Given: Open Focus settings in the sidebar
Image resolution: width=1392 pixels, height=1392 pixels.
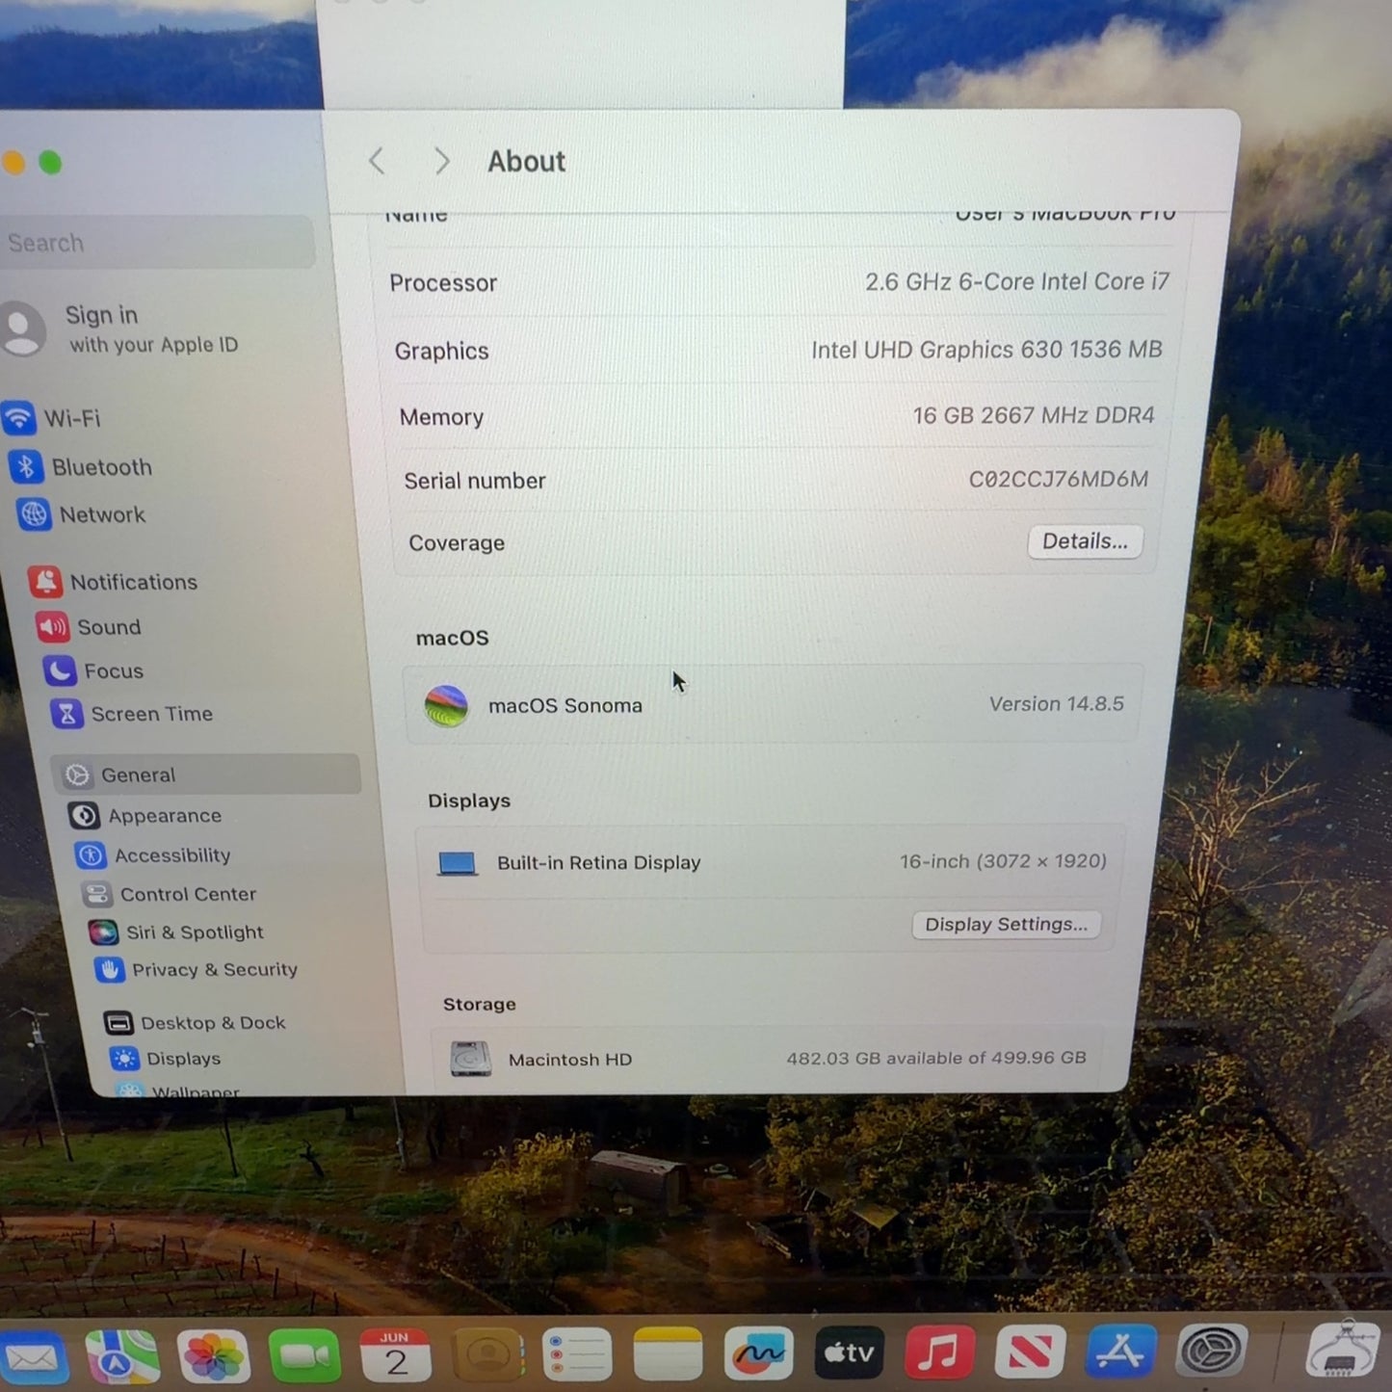Looking at the screenshot, I should (93, 670).
